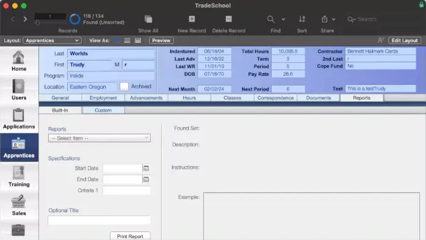426x240 pixels.
Task: Click the Optional Title input field
Action: (99, 220)
